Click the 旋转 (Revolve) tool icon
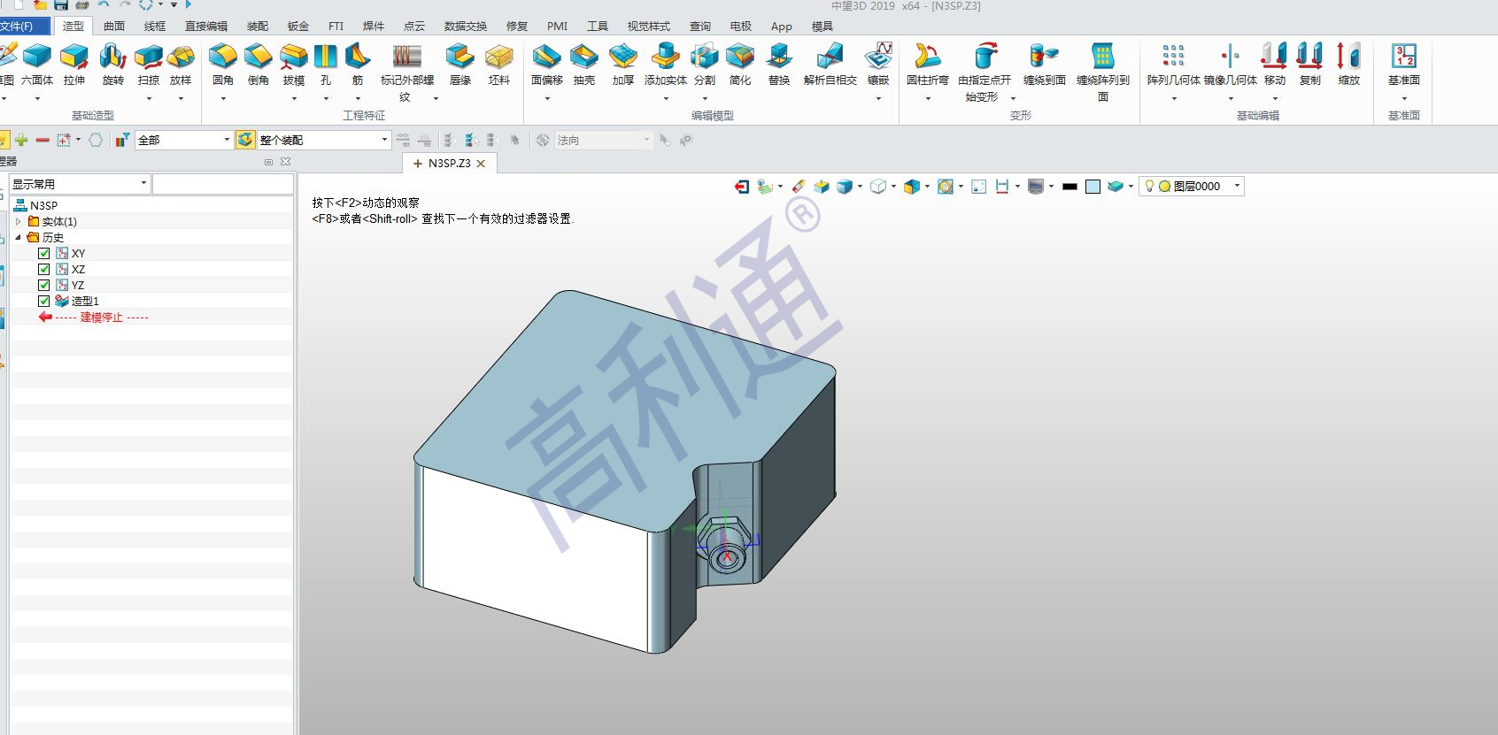Viewport: 1498px width, 735px height. point(112,58)
